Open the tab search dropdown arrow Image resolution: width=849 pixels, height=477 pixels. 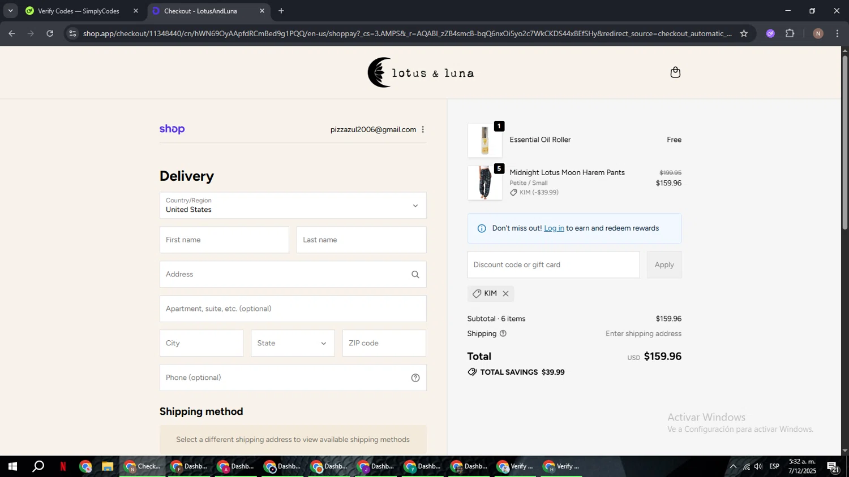[x=10, y=11]
